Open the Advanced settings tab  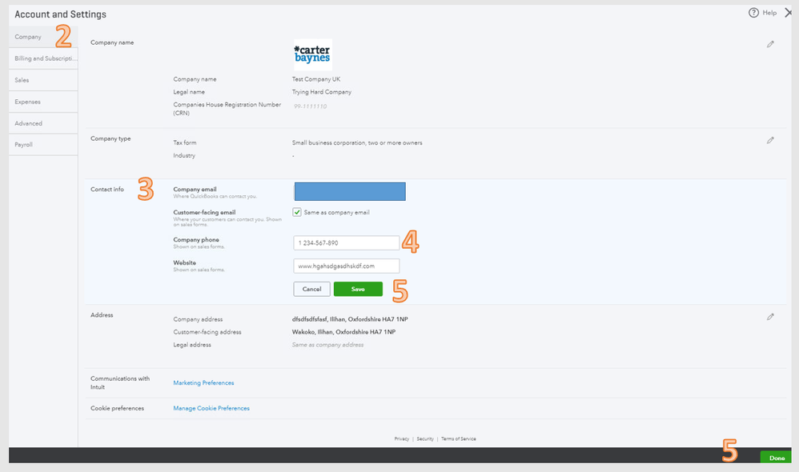click(43, 123)
